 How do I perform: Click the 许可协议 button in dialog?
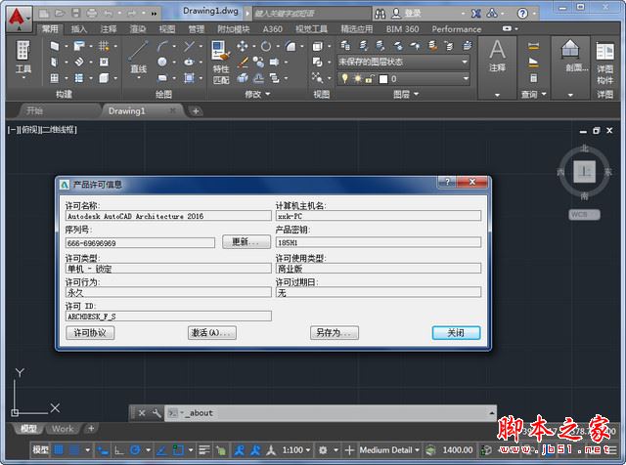[x=90, y=333]
